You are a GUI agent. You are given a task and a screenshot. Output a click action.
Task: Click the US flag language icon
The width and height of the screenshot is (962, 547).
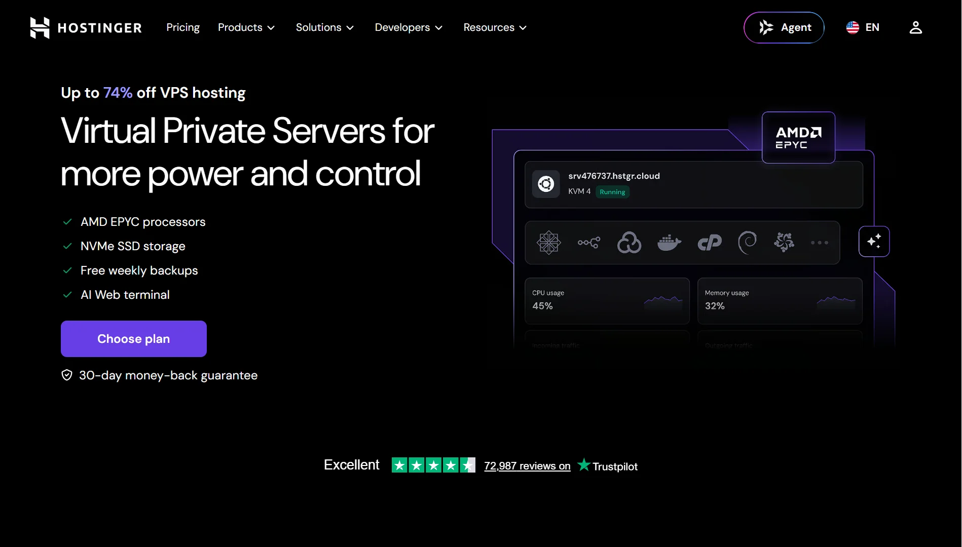pos(853,27)
